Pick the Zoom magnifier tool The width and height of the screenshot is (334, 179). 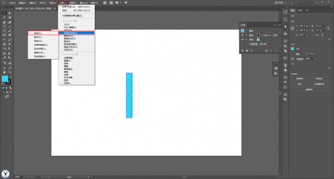[10, 72]
